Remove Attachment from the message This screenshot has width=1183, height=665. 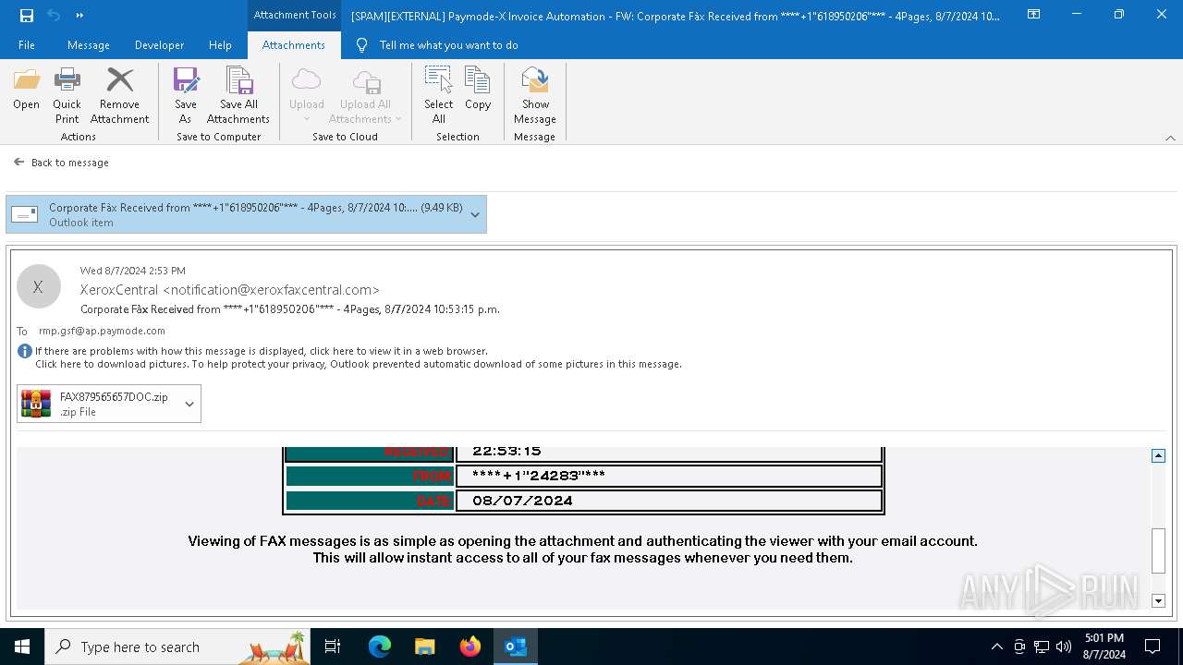coord(119,95)
